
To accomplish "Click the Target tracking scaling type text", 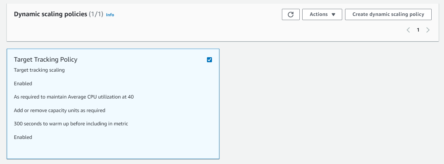I will pyautogui.click(x=39, y=70).
